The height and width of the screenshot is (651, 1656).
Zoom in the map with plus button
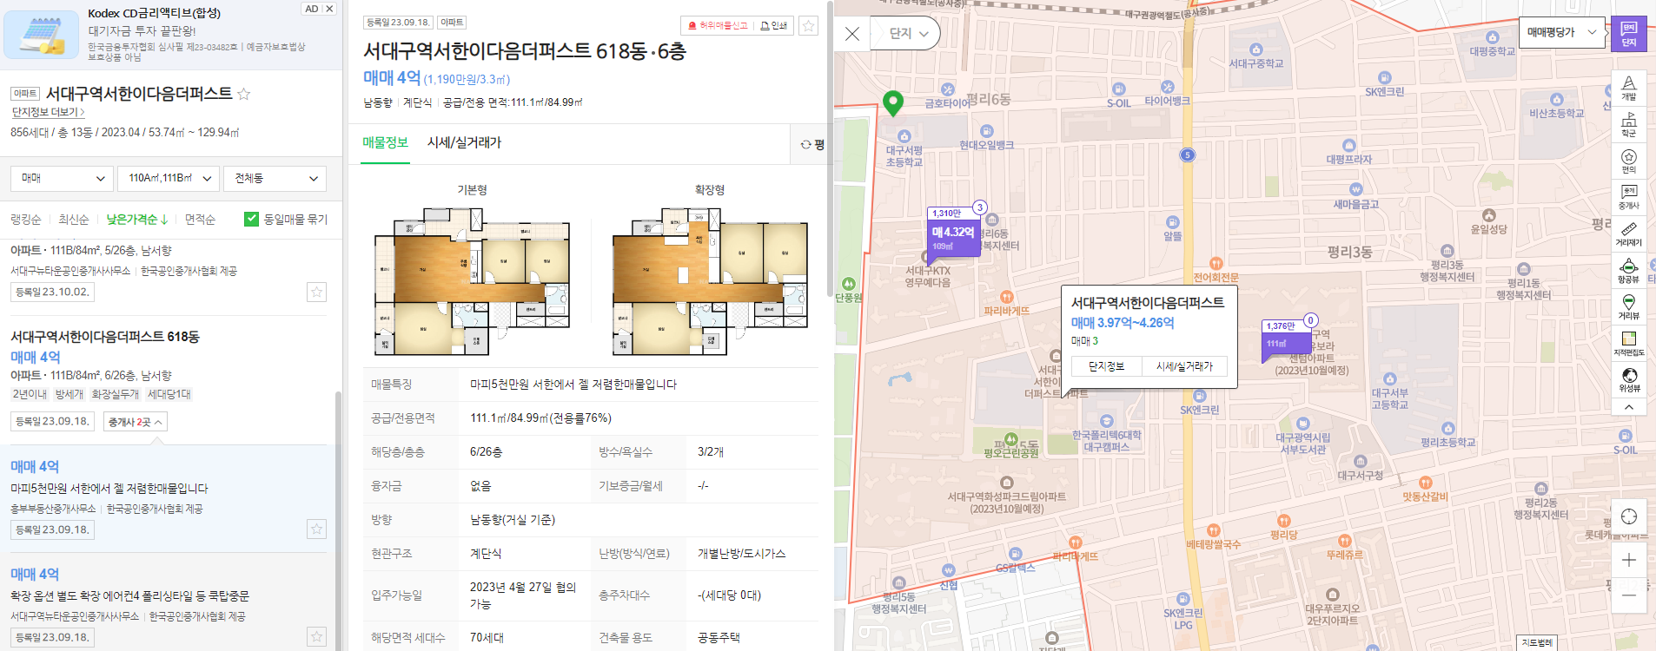[x=1628, y=560]
